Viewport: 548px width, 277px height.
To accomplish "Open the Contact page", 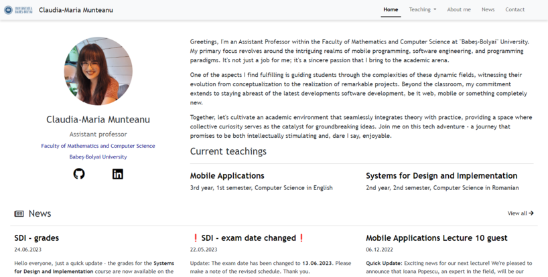I will [x=515, y=10].
